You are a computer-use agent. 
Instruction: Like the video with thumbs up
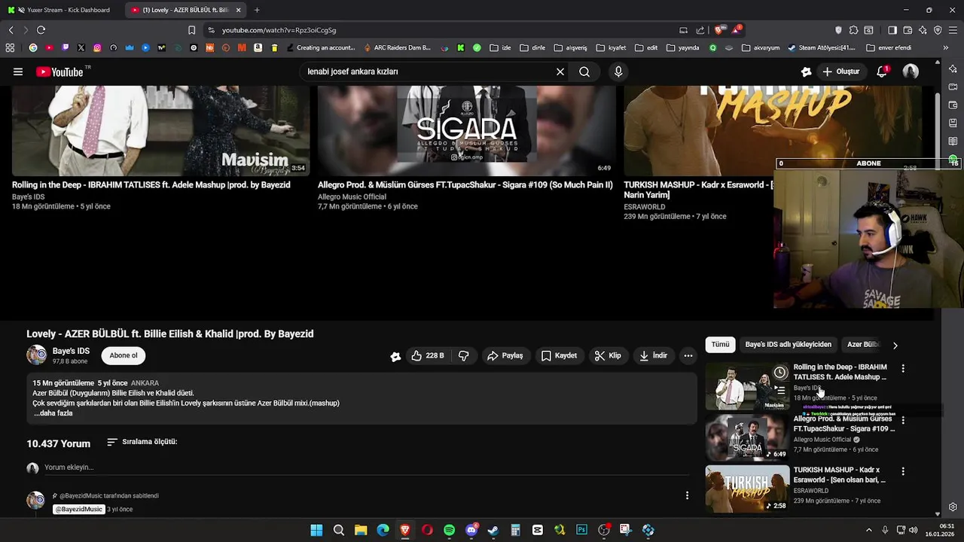pyautogui.click(x=428, y=355)
